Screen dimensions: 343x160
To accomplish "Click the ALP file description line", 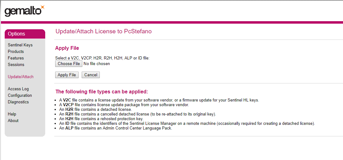I will pyautogui.click(x=115, y=128).
